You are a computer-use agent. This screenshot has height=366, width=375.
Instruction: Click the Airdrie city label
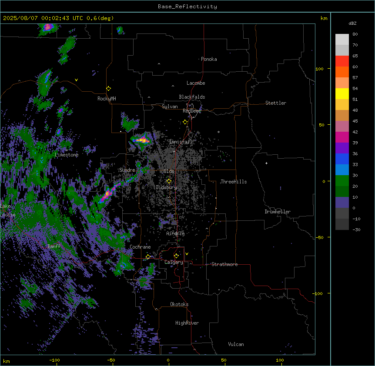click(176, 233)
